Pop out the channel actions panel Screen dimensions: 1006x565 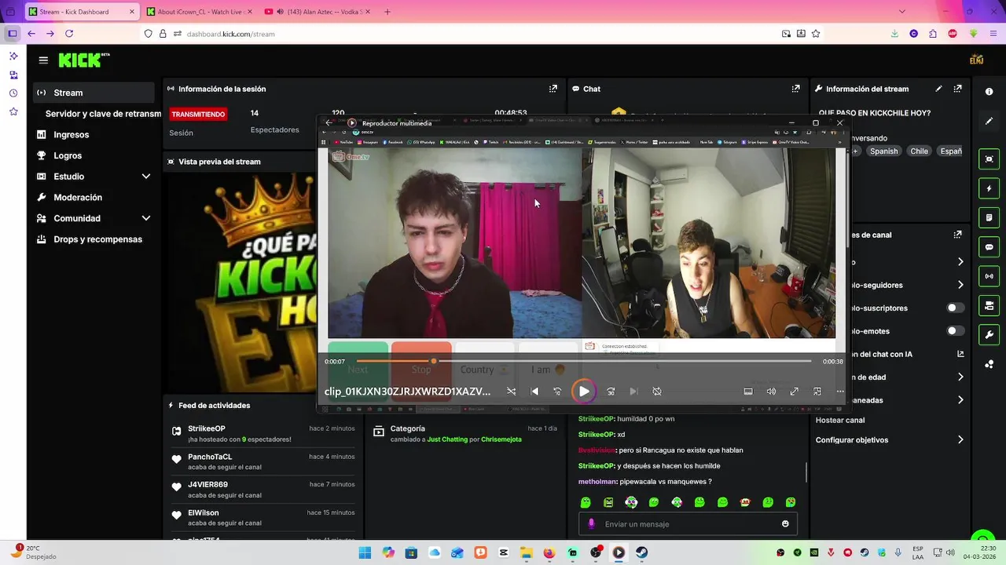click(957, 235)
